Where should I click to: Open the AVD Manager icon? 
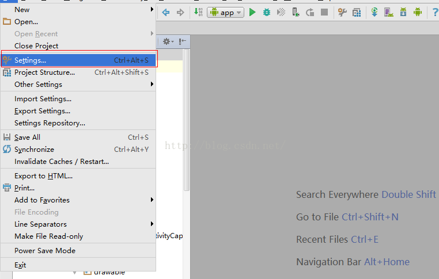[x=389, y=12]
